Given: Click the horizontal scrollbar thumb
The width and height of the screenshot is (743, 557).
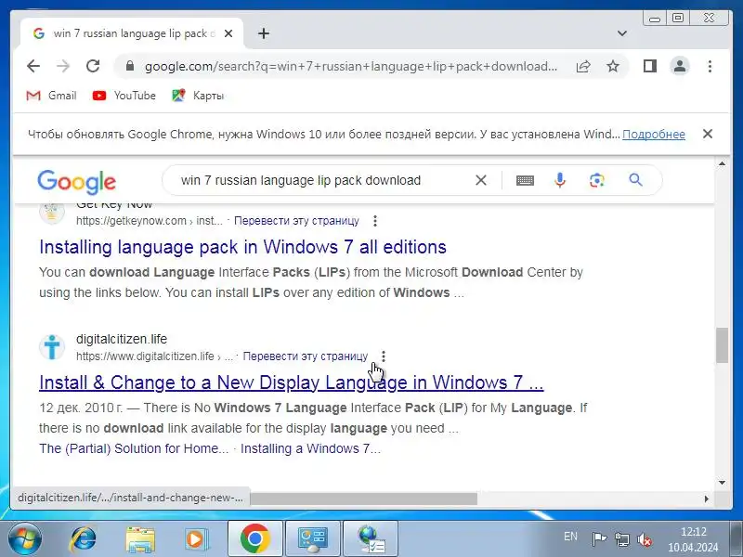Looking at the screenshot, I should tap(363, 499).
